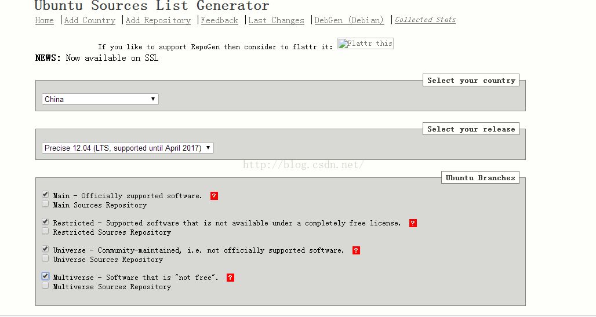Click the help icon beside Multiverse
Screen dimensions: 596x317
click(230, 278)
